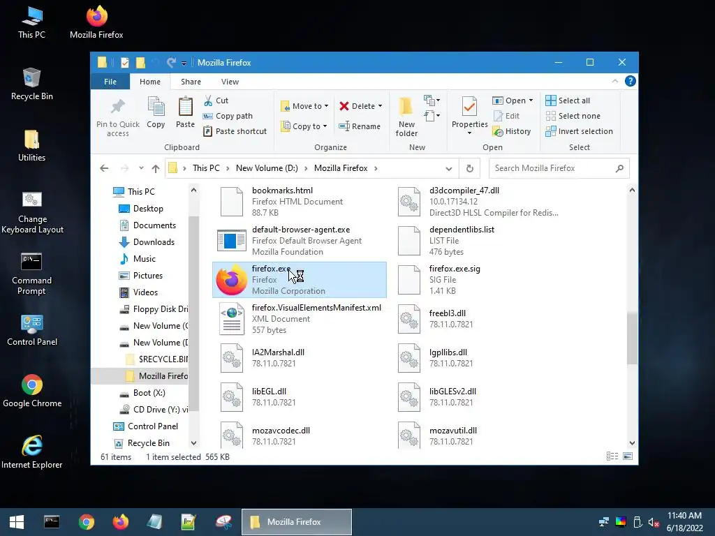Open the File menu tab
The image size is (715, 536).
110,82
